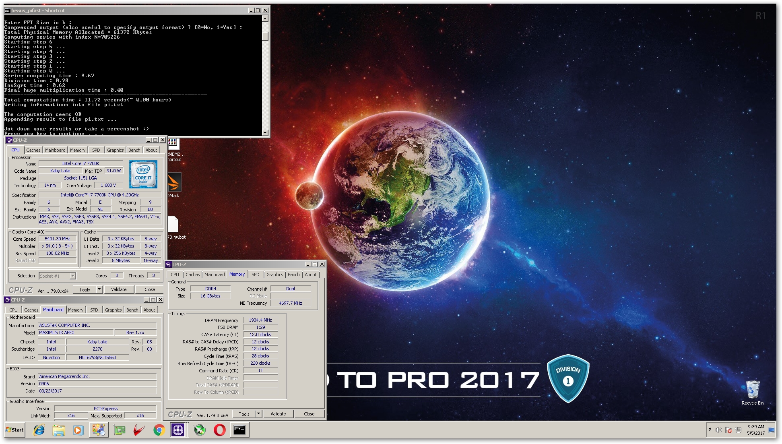
Task: Click the network connection tray icon
Action: (738, 430)
